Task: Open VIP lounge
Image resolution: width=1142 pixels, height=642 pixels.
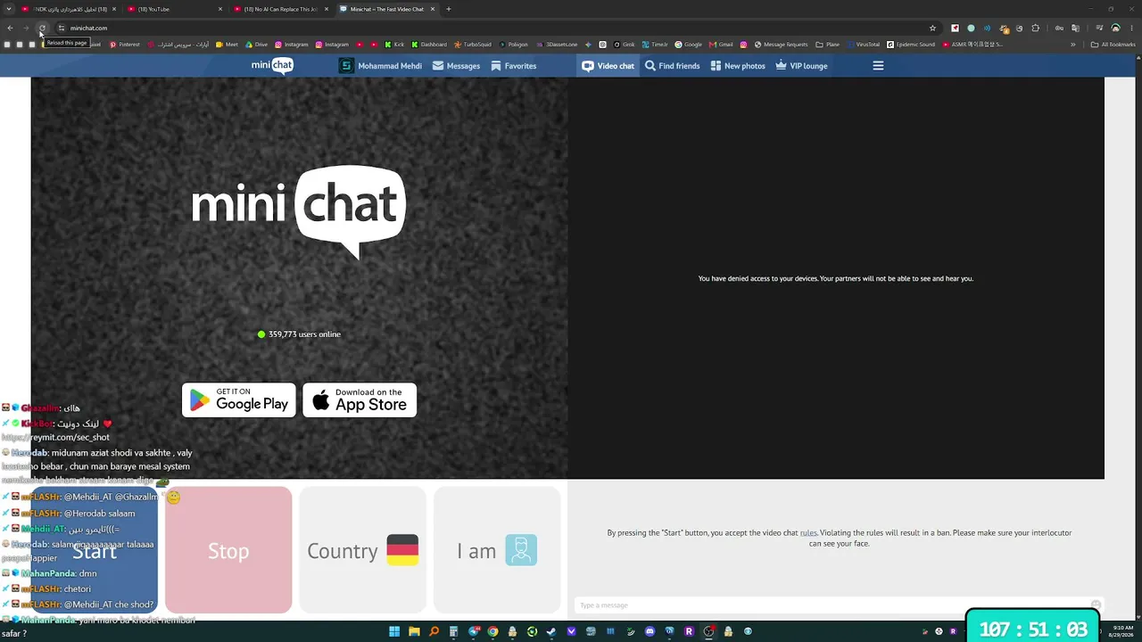Action: pyautogui.click(x=801, y=66)
